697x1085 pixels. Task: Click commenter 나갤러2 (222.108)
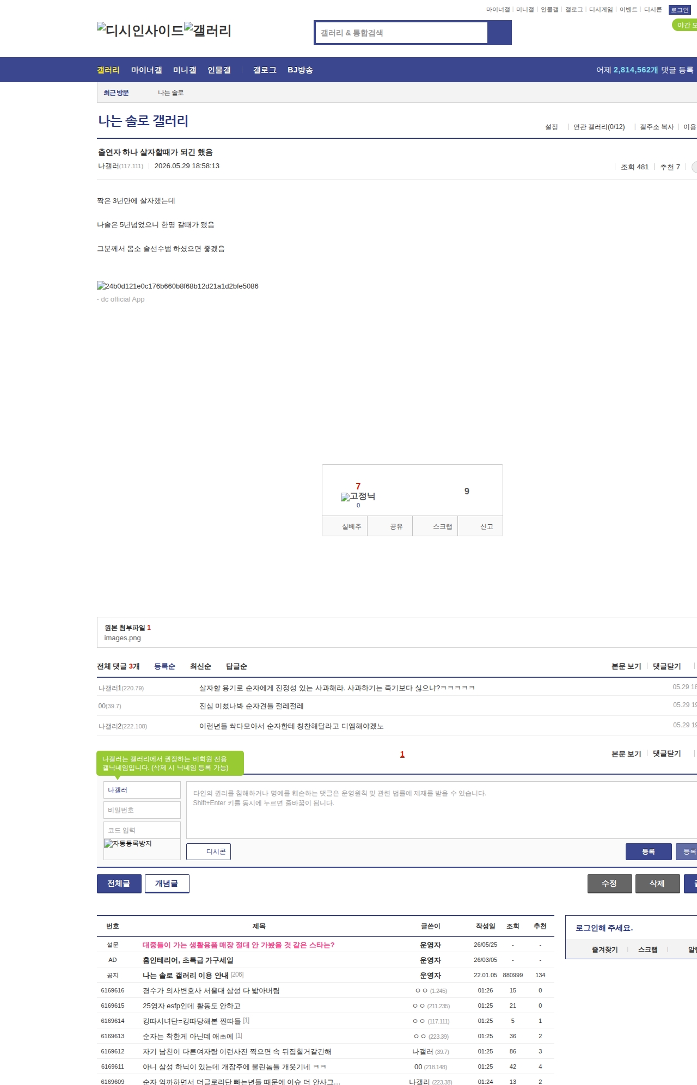pos(123,726)
